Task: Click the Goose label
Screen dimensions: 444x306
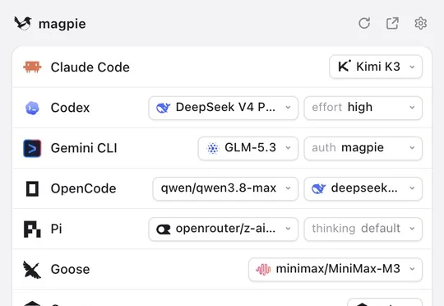Action: [x=70, y=269]
